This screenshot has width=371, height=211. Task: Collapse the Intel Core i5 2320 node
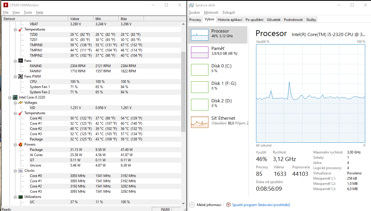pos(10,97)
